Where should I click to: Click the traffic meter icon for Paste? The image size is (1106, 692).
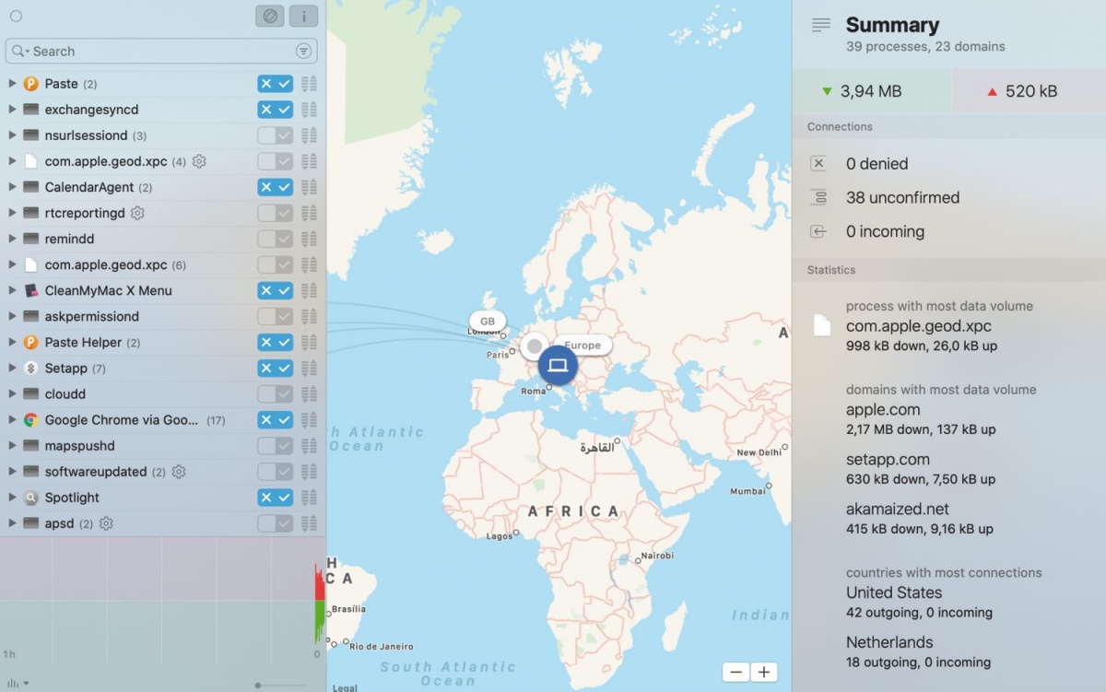[x=309, y=84]
